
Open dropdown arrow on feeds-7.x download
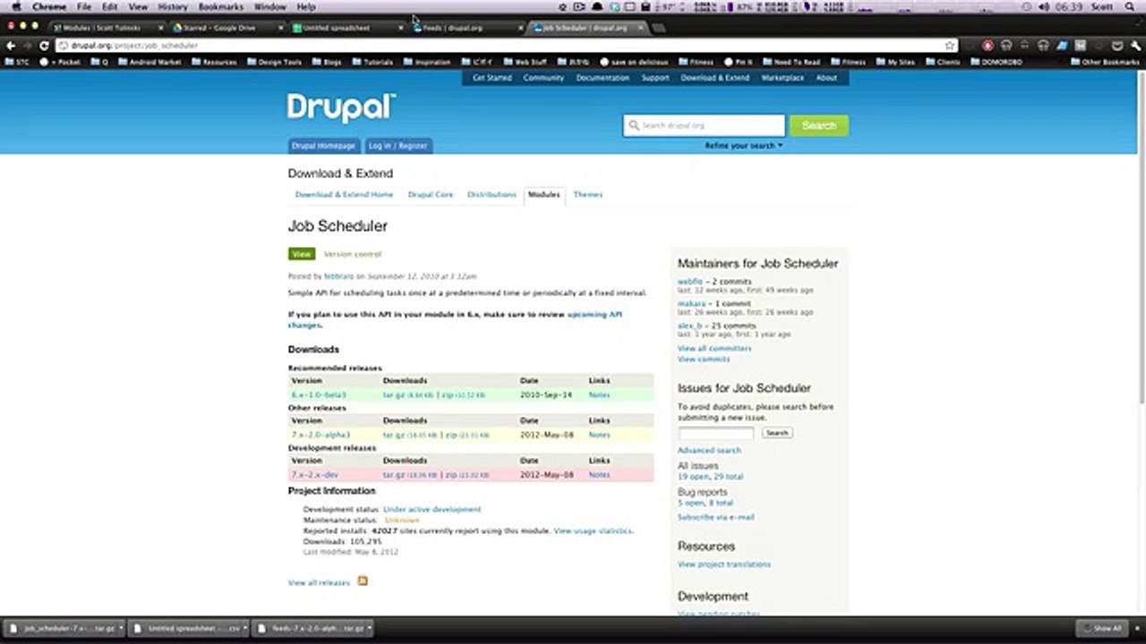coord(369,629)
